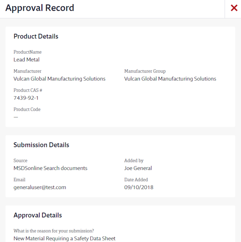The height and width of the screenshot is (242, 241).
Task: Select the Submission Details heading
Action: 41,145
